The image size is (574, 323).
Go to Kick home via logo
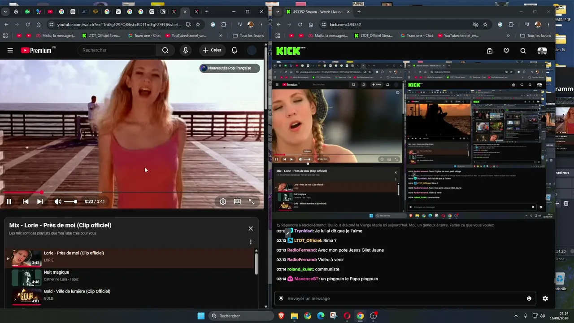pyautogui.click(x=291, y=51)
